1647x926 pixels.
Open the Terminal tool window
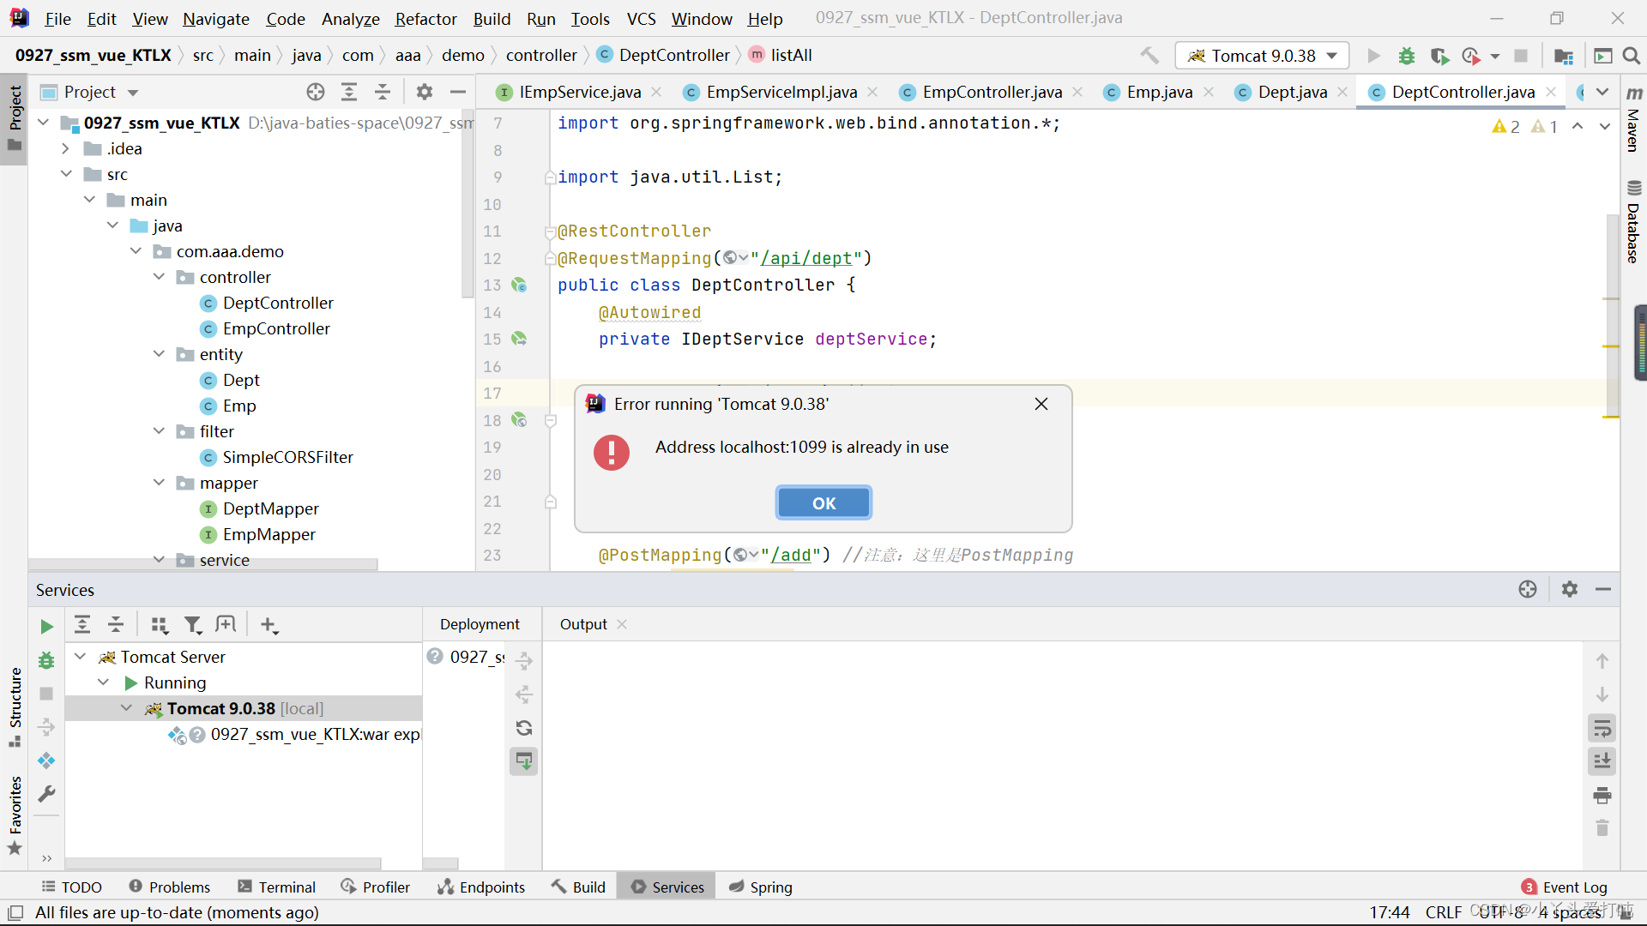277,887
